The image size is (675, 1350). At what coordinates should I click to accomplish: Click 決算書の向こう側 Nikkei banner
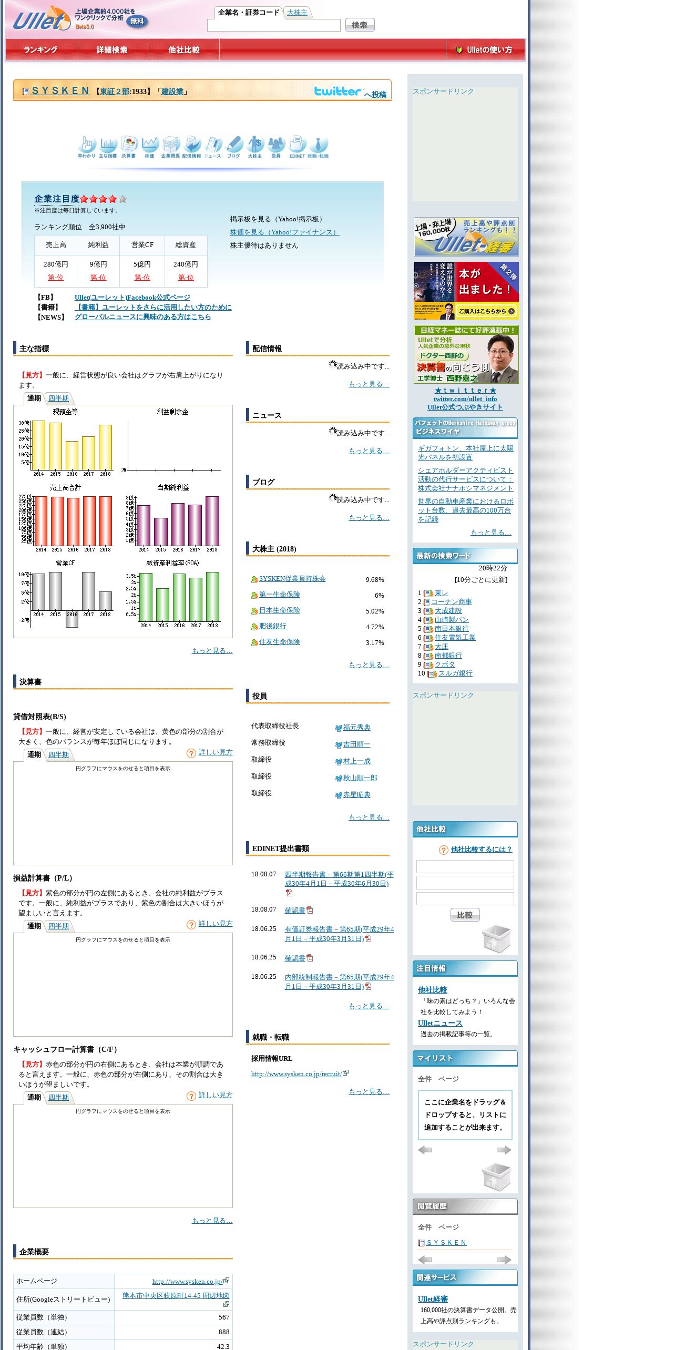coord(466,354)
